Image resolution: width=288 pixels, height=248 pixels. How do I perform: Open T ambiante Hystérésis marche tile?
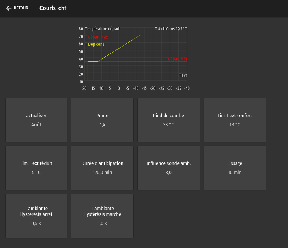(x=102, y=216)
